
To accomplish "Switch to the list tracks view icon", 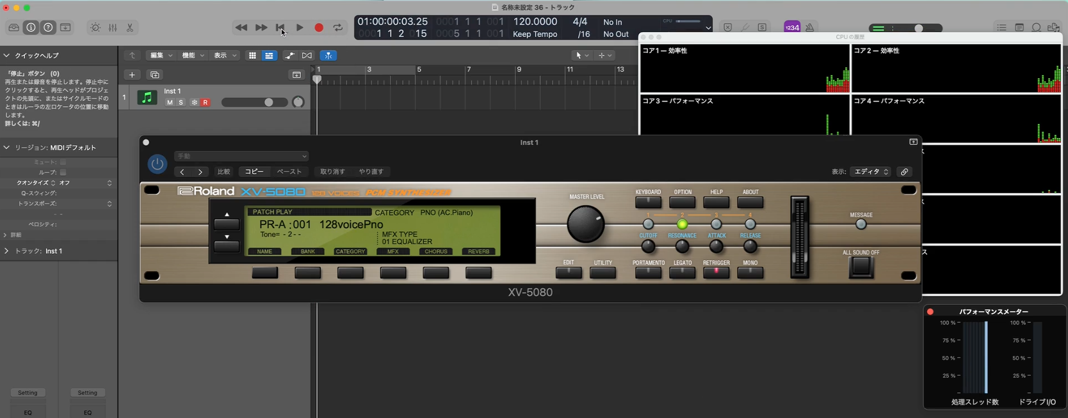I will [269, 56].
